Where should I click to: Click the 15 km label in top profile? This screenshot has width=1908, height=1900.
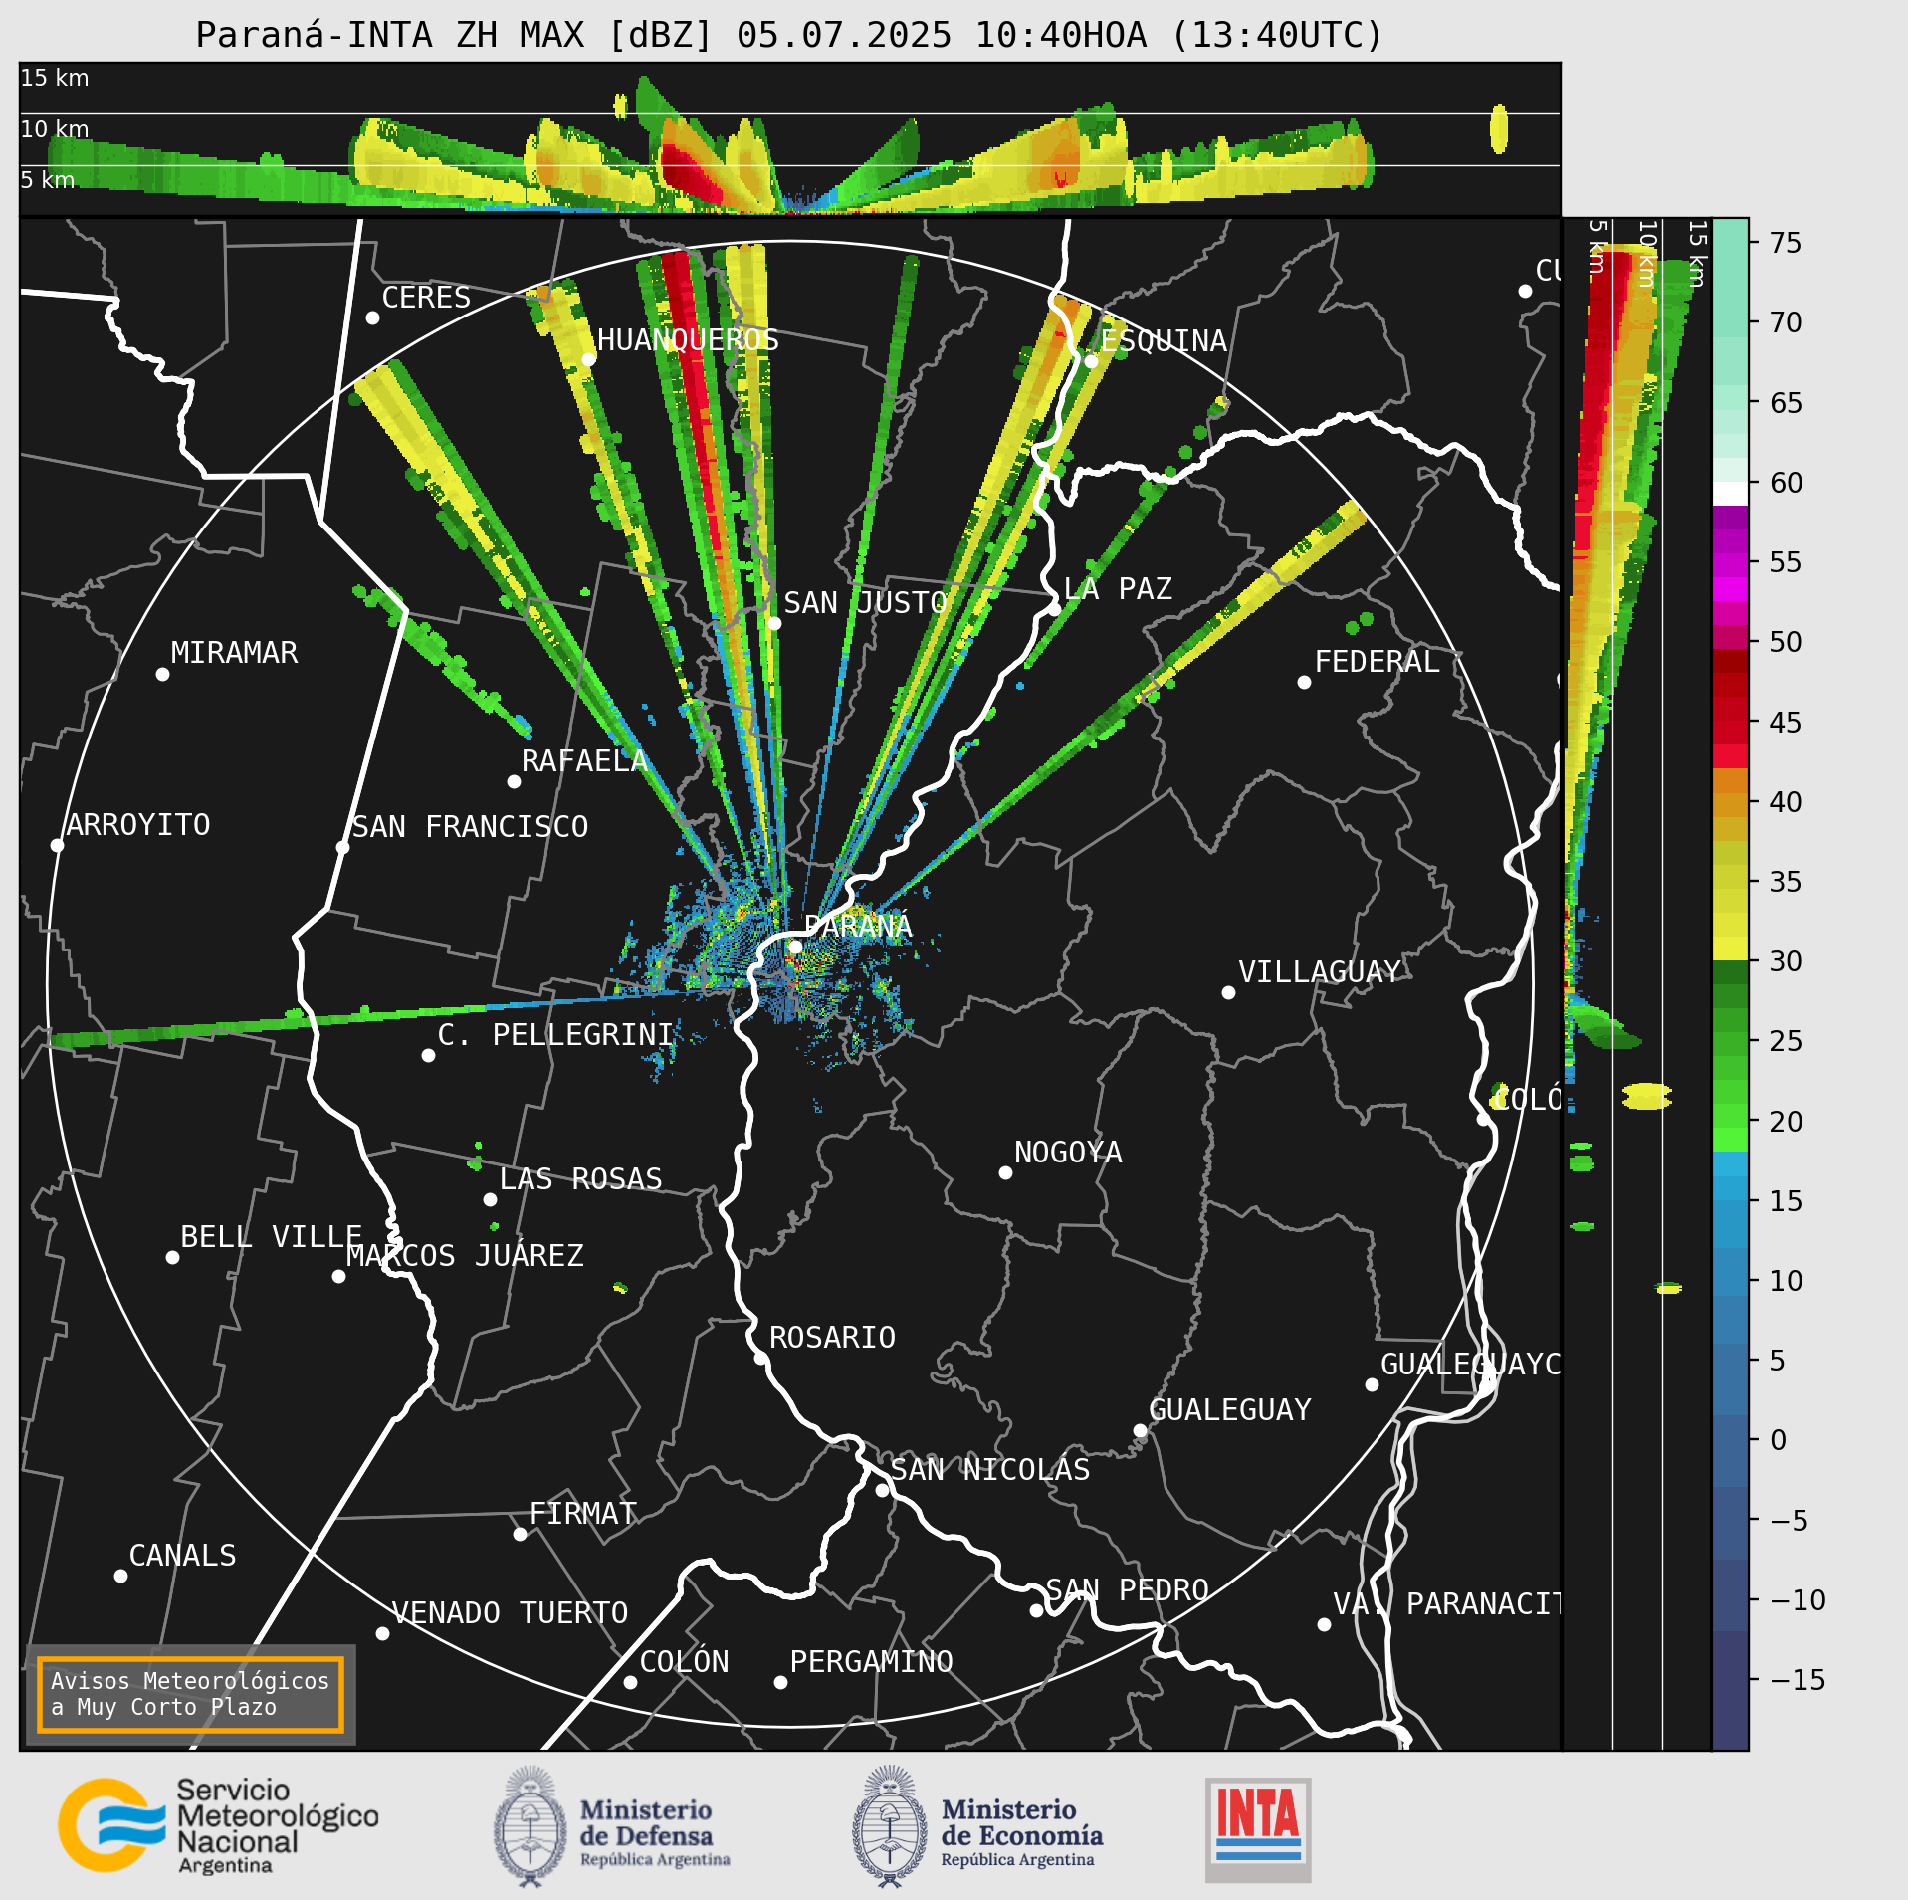(55, 78)
